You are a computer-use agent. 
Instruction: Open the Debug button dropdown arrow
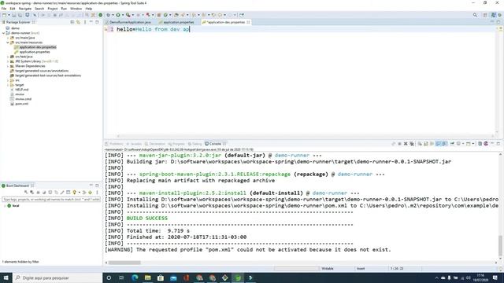113,15
